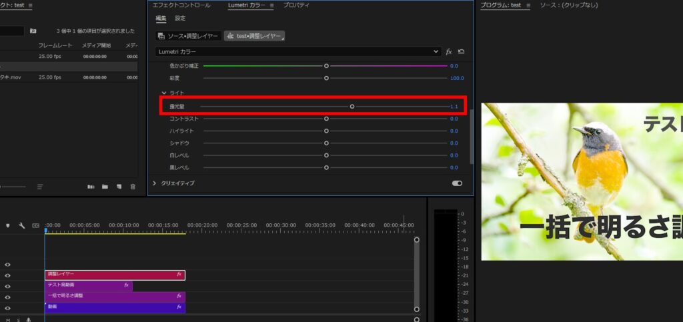Image resolution: width=683 pixels, height=322 pixels.
Task: Sort by the メディア開始 column header
Action: 96,46
